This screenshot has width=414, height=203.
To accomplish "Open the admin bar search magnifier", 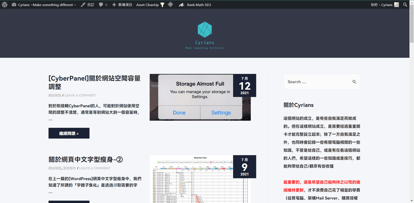I will [x=405, y=5].
